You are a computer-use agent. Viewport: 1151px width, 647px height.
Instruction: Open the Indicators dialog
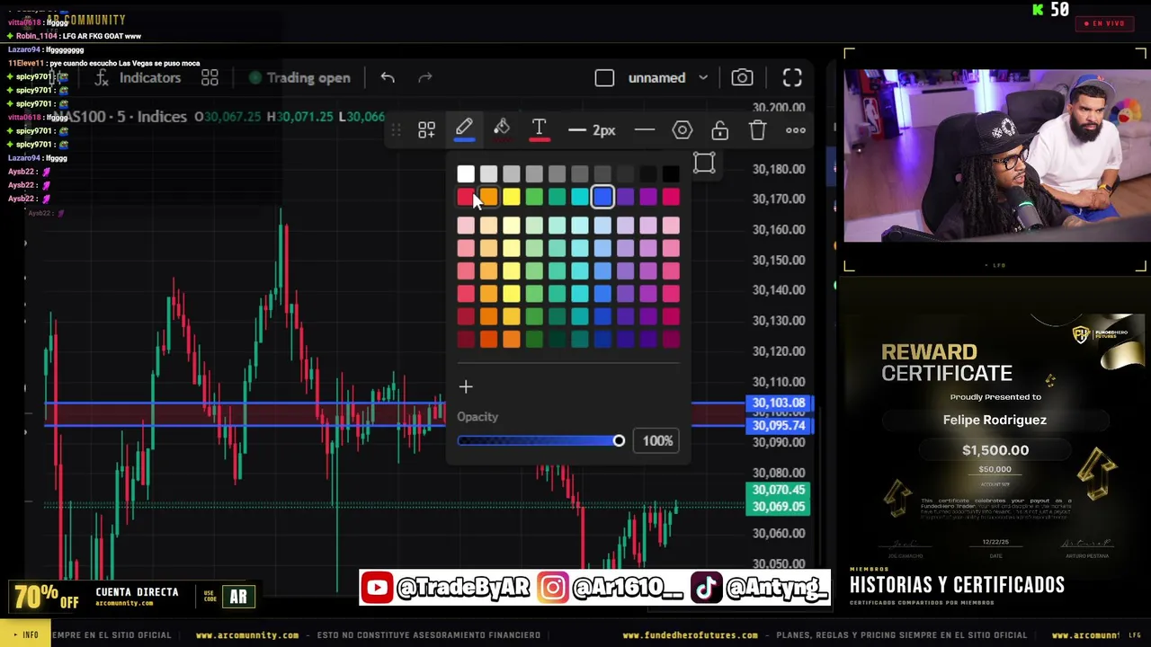[138, 78]
